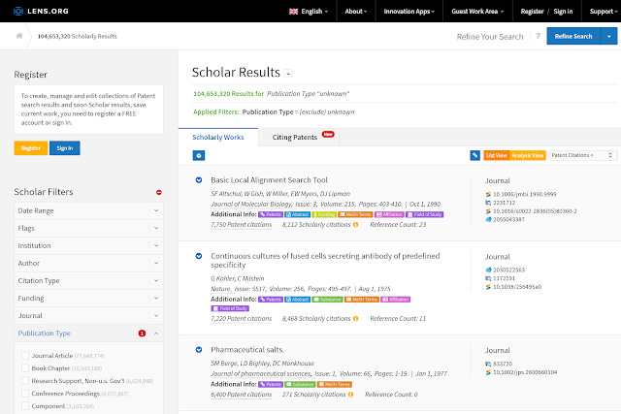This screenshot has width=621, height=414.
Task: Click blue Sign In button in sidebar
Action: tap(65, 148)
